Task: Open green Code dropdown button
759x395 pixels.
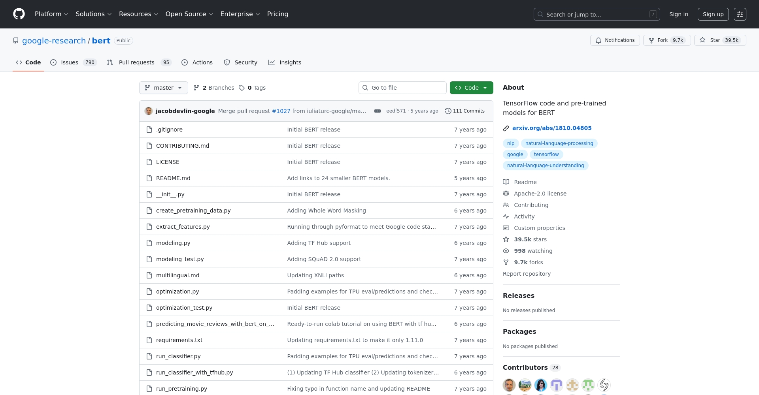Action: [x=471, y=88]
